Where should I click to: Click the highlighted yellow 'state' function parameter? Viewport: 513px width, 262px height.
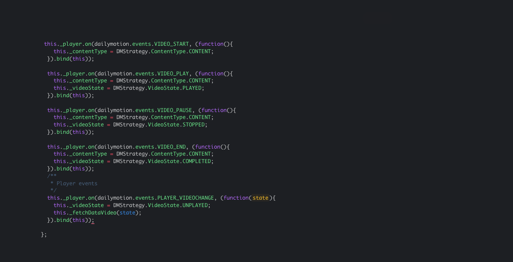click(x=260, y=198)
